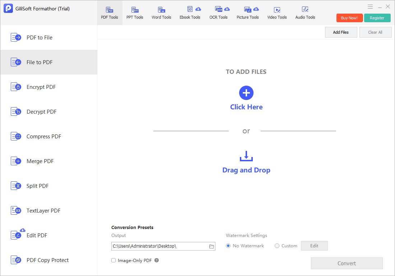Click the Word Tools icon
The width and height of the screenshot is (395, 276).
tap(162, 10)
